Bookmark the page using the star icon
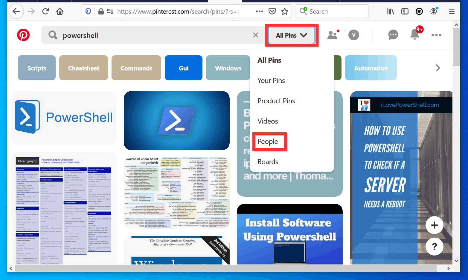The height and width of the screenshot is (280, 468). [284, 11]
